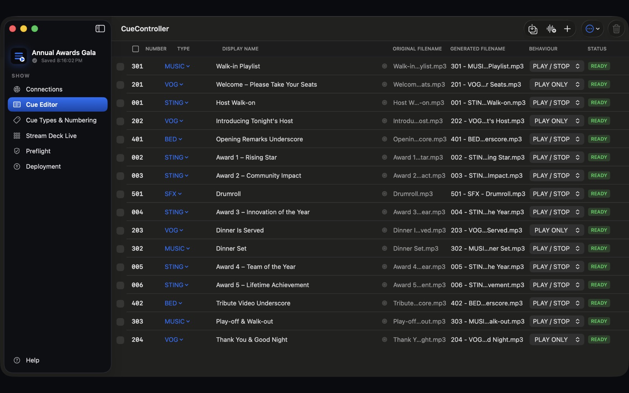Open MUSIC type dropdown for cue 301
This screenshot has width=629, height=393.
coord(177,66)
